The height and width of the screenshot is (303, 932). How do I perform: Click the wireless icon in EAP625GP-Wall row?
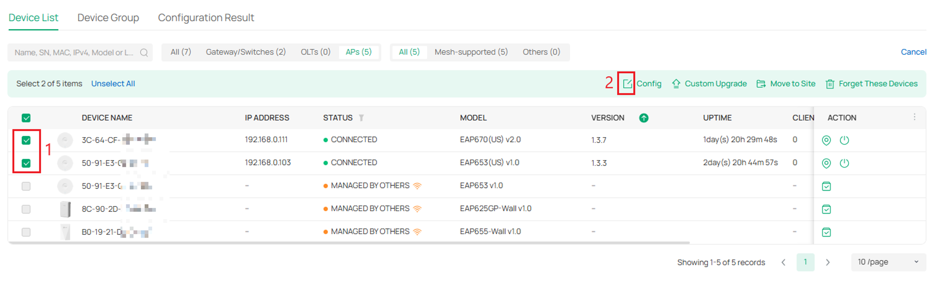pos(417,209)
